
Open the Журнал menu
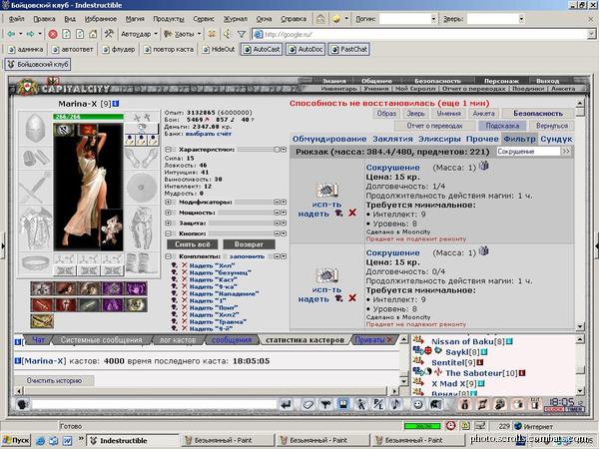click(236, 19)
